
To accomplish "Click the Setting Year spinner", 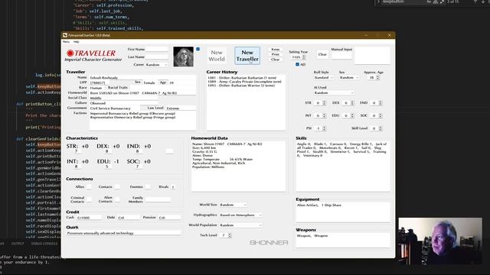I will pyautogui.click(x=298, y=57).
